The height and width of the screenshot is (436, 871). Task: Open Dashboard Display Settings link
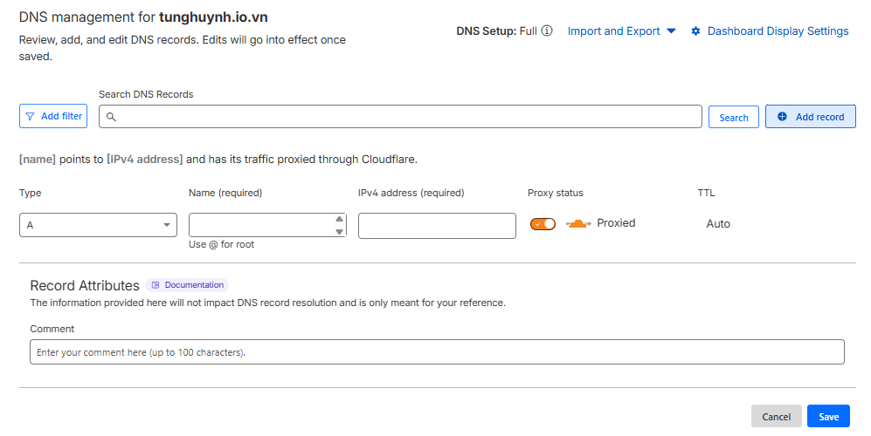pyautogui.click(x=778, y=31)
